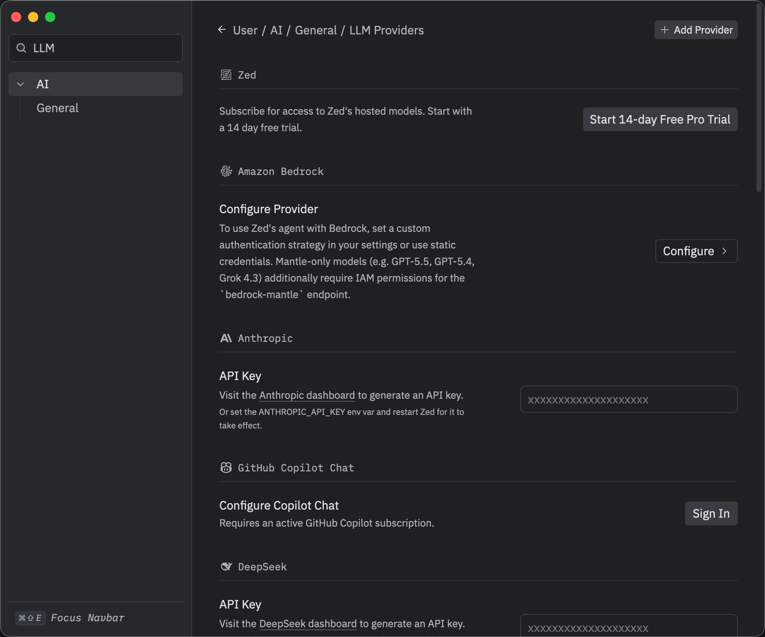Screen dimensions: 765x637
Task: Click the Zed provider logo icon
Action: tap(226, 75)
